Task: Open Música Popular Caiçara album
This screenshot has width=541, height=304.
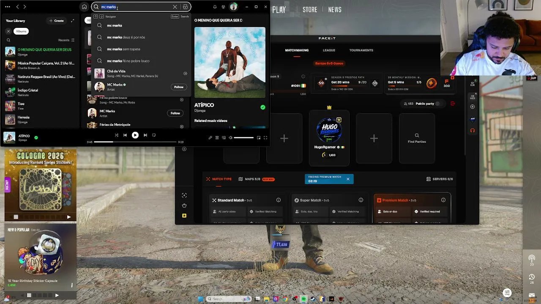Action: click(40, 65)
